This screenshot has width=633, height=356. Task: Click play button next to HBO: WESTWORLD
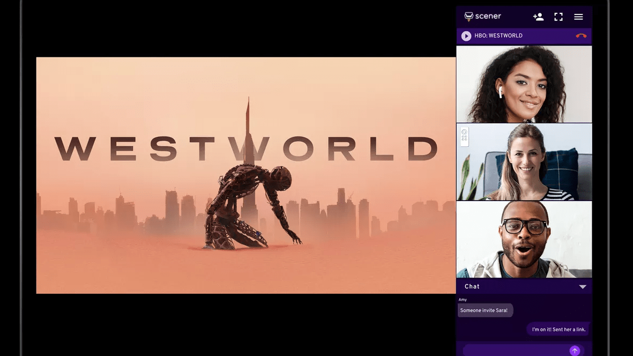[466, 36]
